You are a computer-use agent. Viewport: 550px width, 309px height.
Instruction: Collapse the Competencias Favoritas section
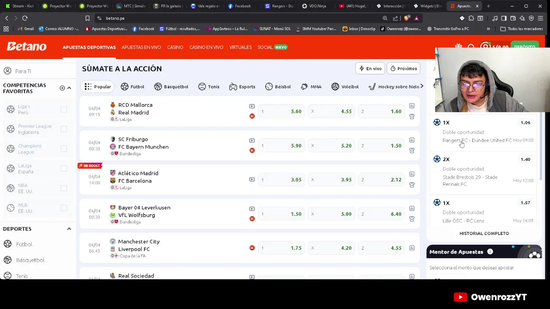pos(69,88)
